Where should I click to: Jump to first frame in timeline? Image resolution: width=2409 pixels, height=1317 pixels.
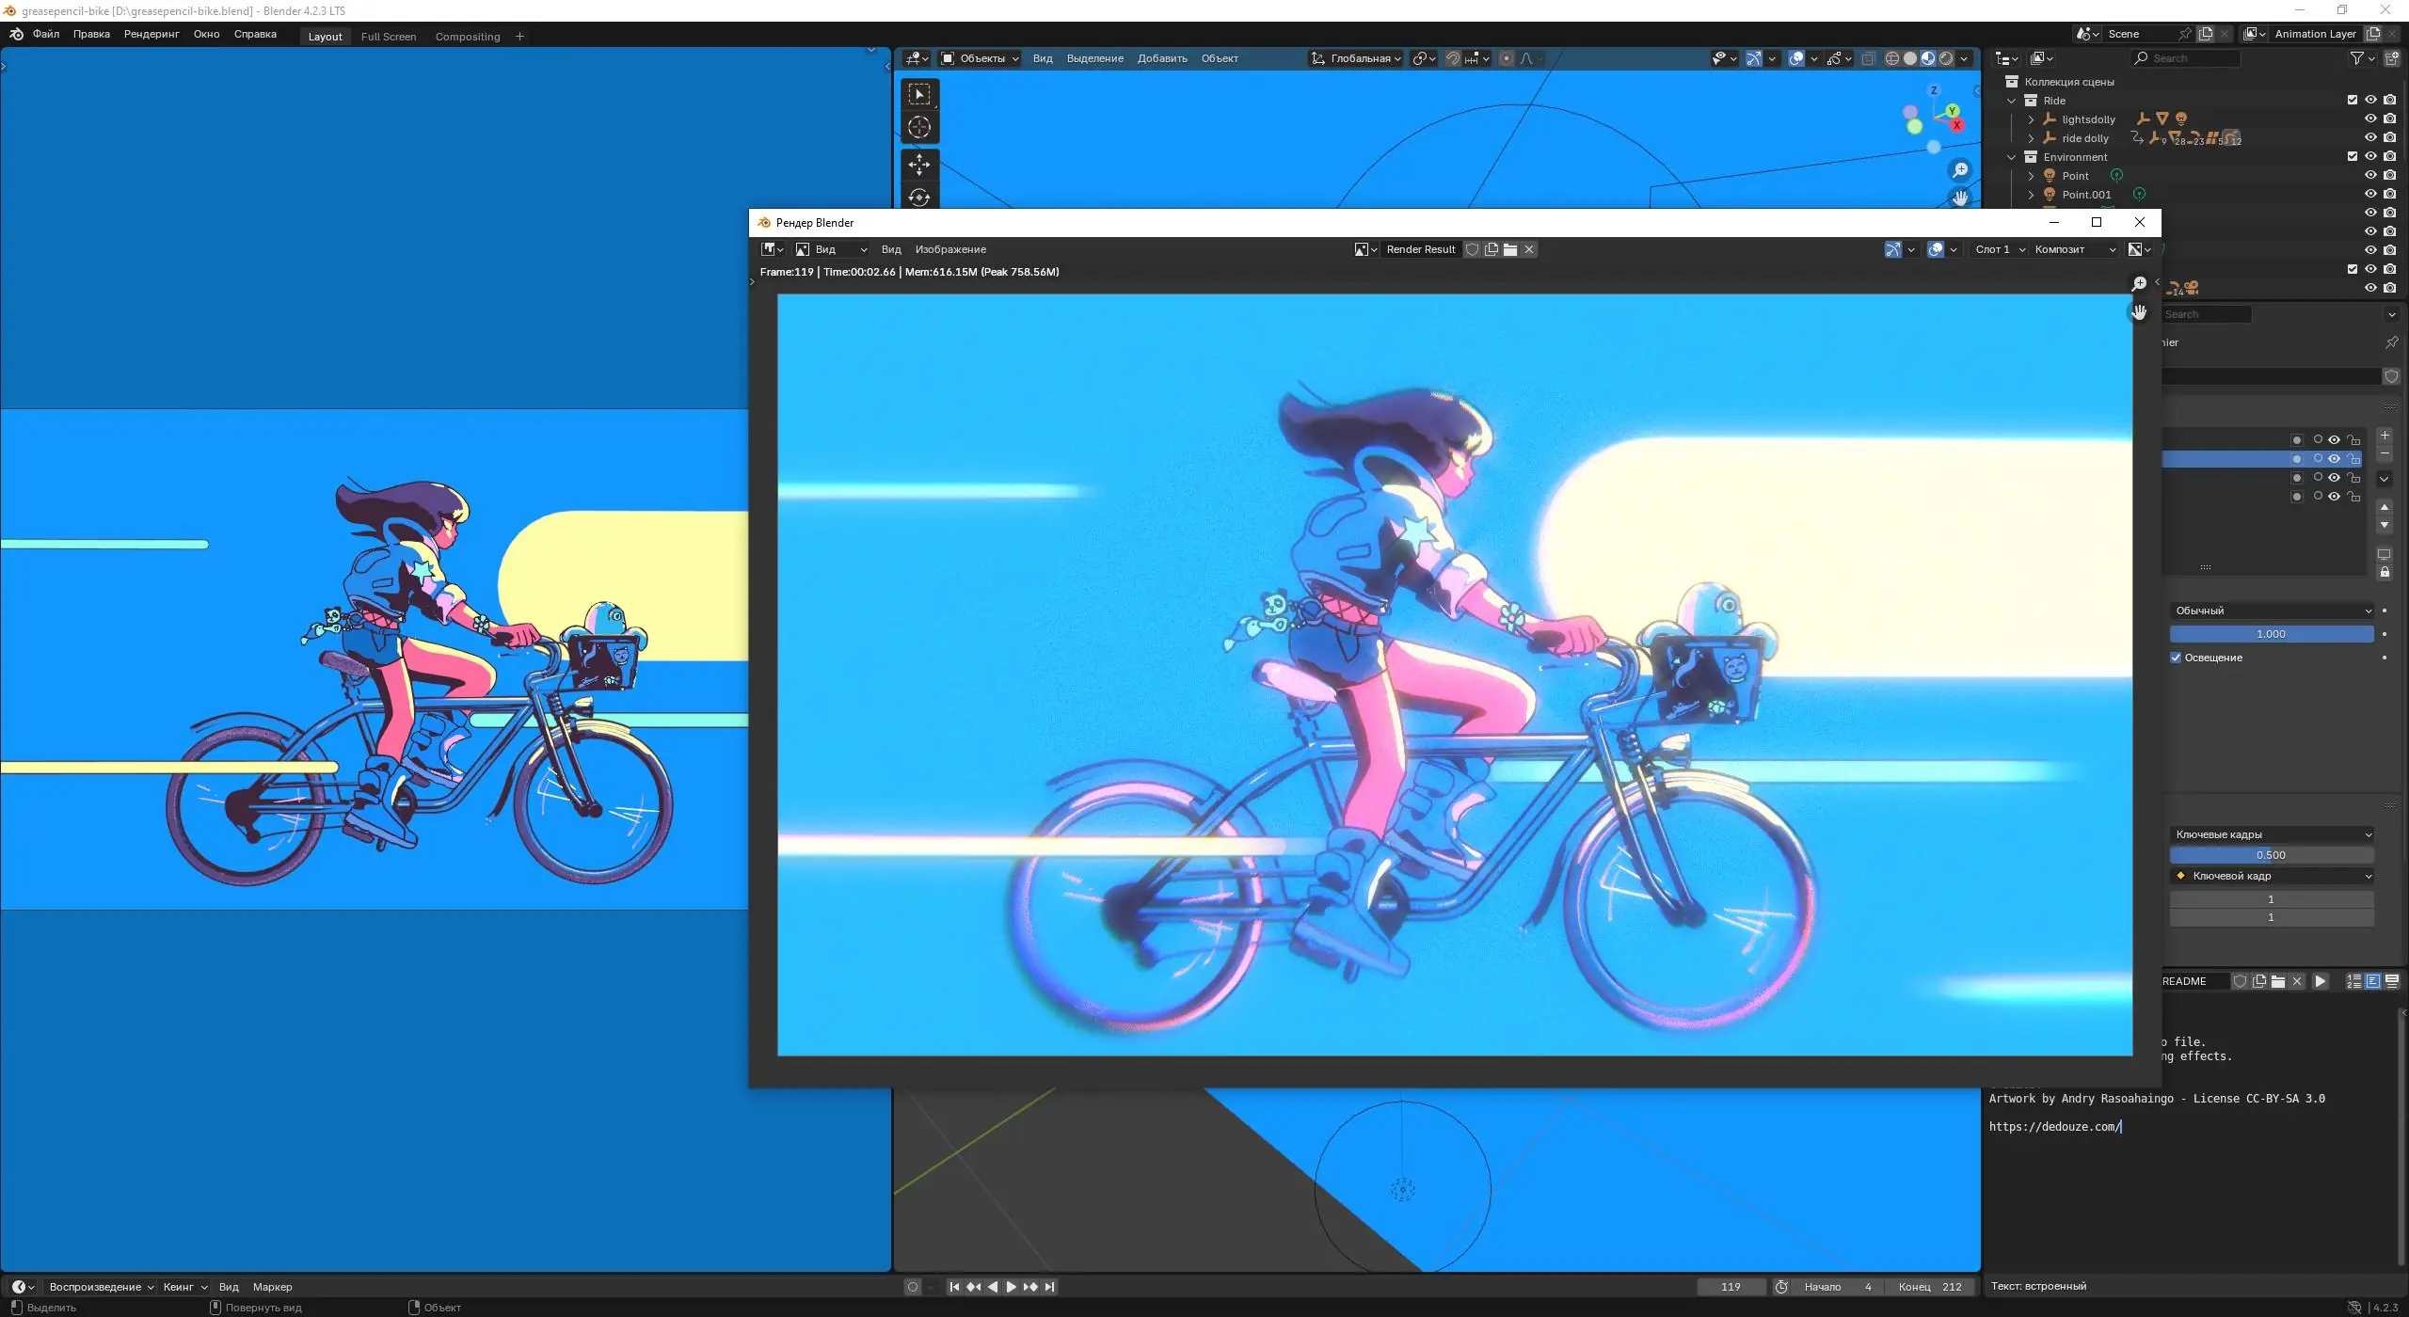(954, 1287)
